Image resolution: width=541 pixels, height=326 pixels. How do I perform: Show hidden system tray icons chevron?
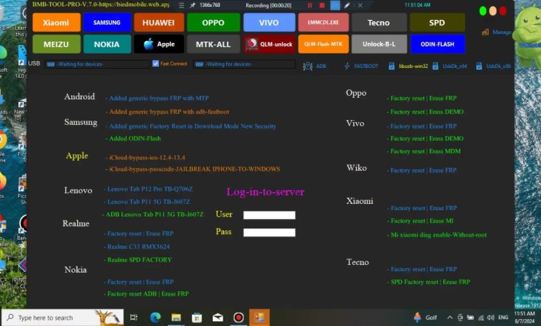coord(449,318)
